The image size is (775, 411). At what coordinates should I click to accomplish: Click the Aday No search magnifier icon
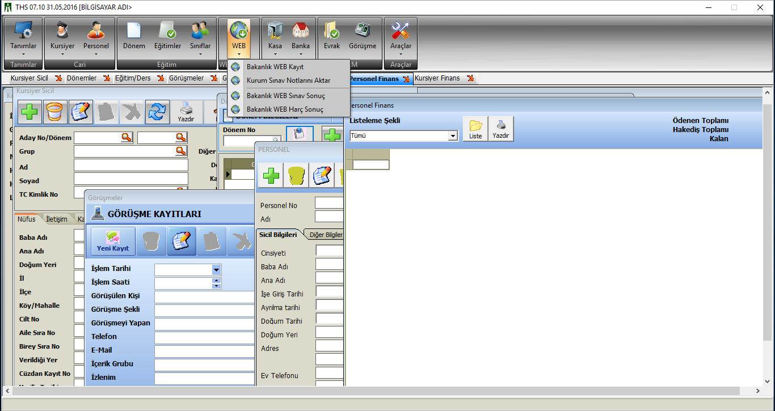tap(126, 137)
